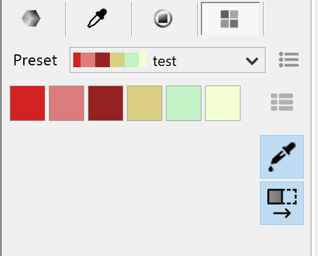Choose the pale cream swatch

click(x=223, y=103)
